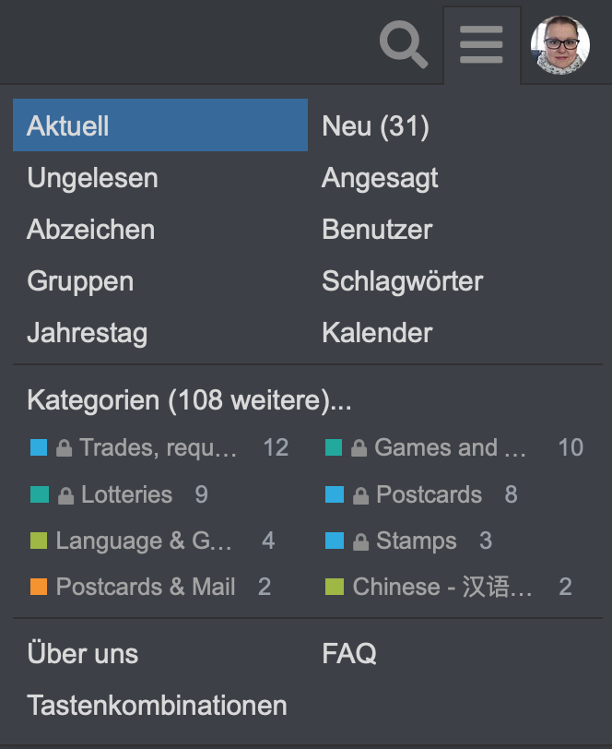Open the user profile avatar
Viewport: 612px width, 749px height.
point(560,45)
